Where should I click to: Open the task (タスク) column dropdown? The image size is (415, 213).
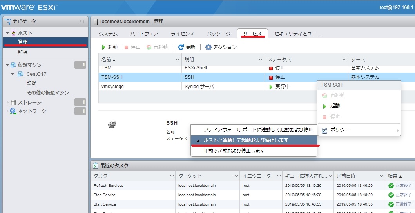pyautogui.click(x=171, y=176)
